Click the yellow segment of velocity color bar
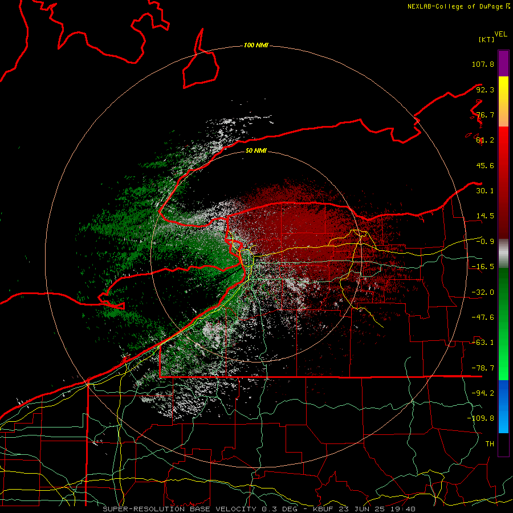 click(503, 101)
